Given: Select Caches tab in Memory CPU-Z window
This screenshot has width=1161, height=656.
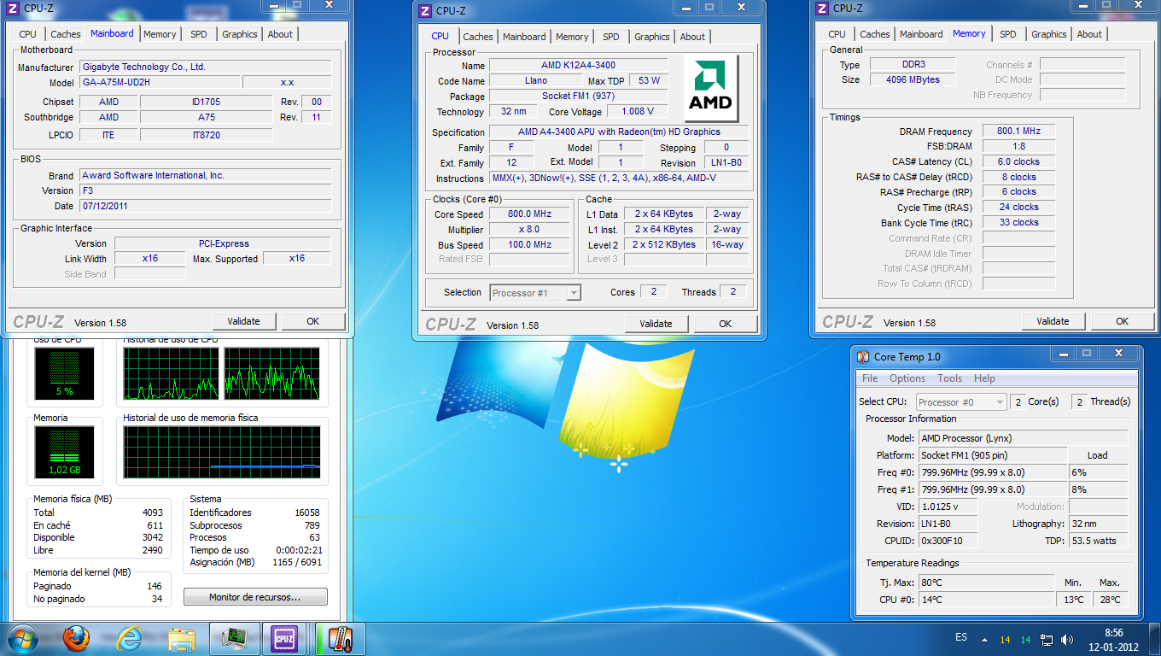Looking at the screenshot, I should coord(875,34).
